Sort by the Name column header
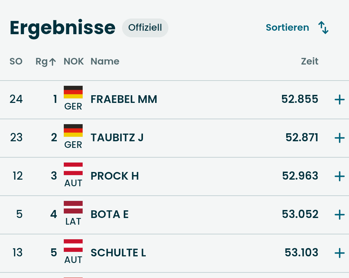 pos(105,62)
